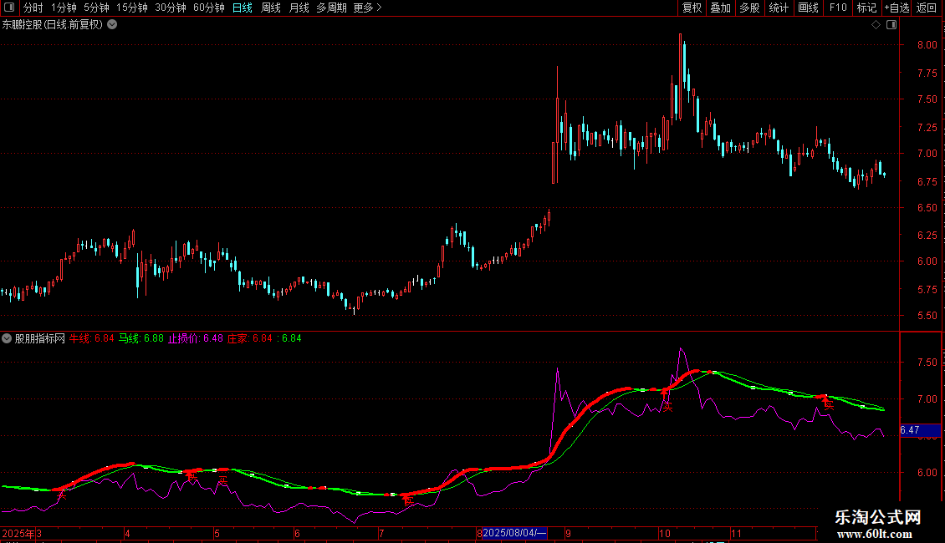Viewport: 945px width, 543px height.
Task: Switch to 周线 weekly chart
Action: [x=271, y=8]
